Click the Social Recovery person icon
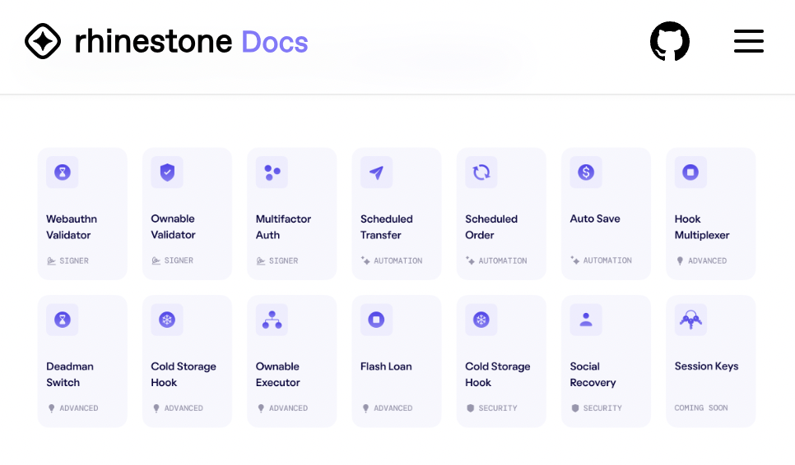This screenshot has height=465, width=795. (x=586, y=320)
